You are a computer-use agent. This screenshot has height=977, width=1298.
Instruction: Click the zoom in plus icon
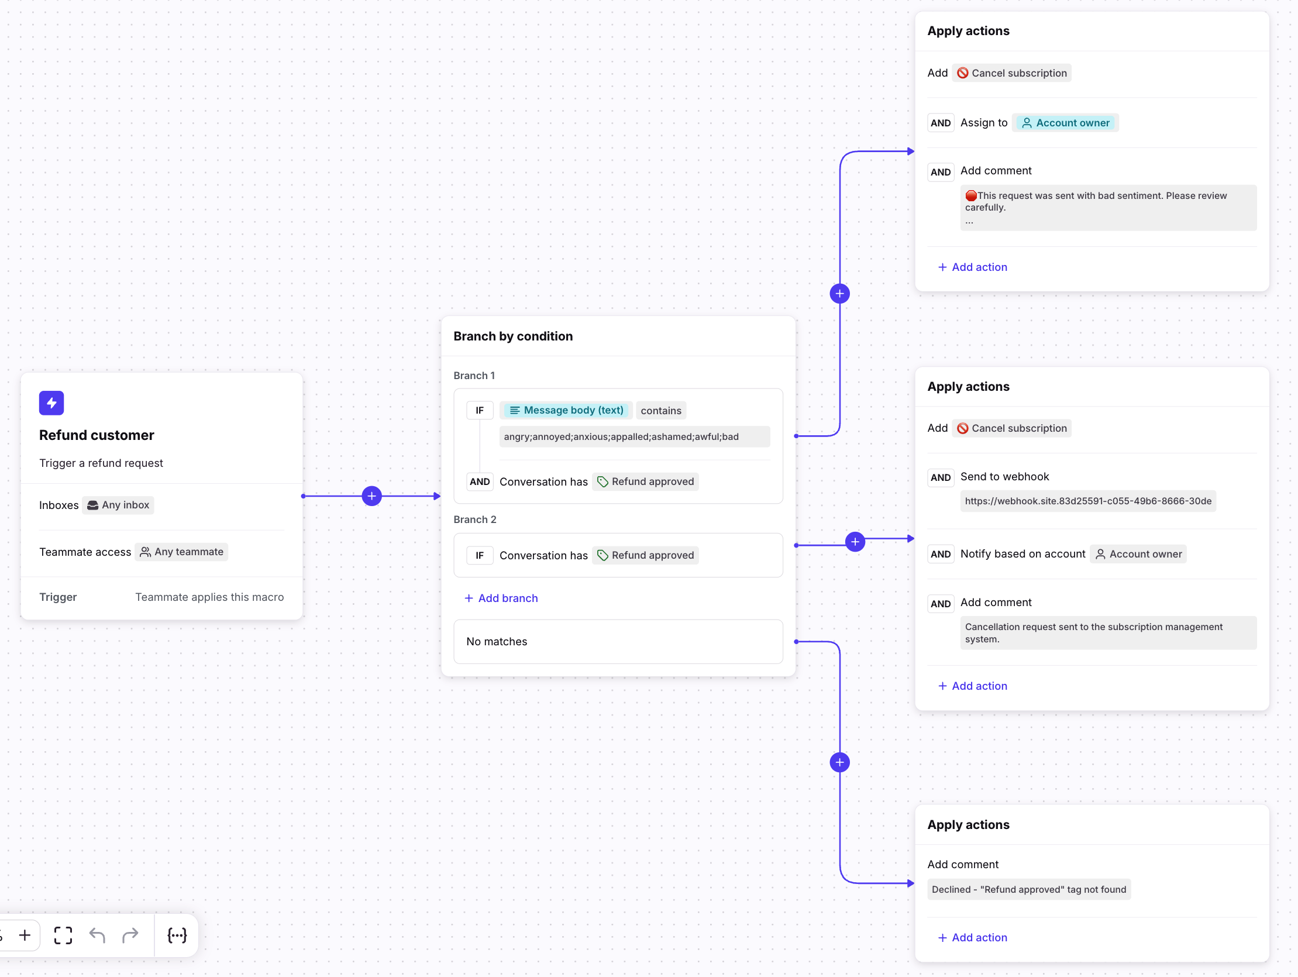[25, 935]
